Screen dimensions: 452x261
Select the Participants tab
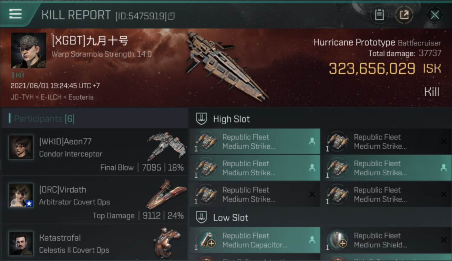click(x=44, y=119)
